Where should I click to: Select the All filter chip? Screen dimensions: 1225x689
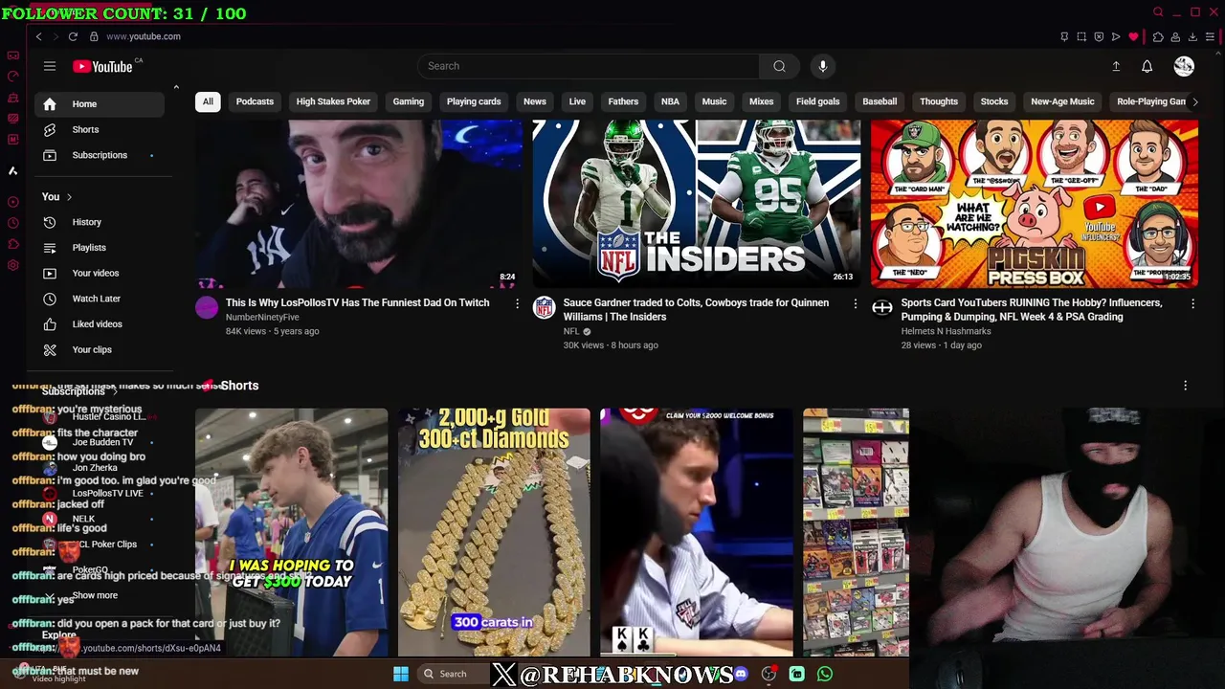208,101
